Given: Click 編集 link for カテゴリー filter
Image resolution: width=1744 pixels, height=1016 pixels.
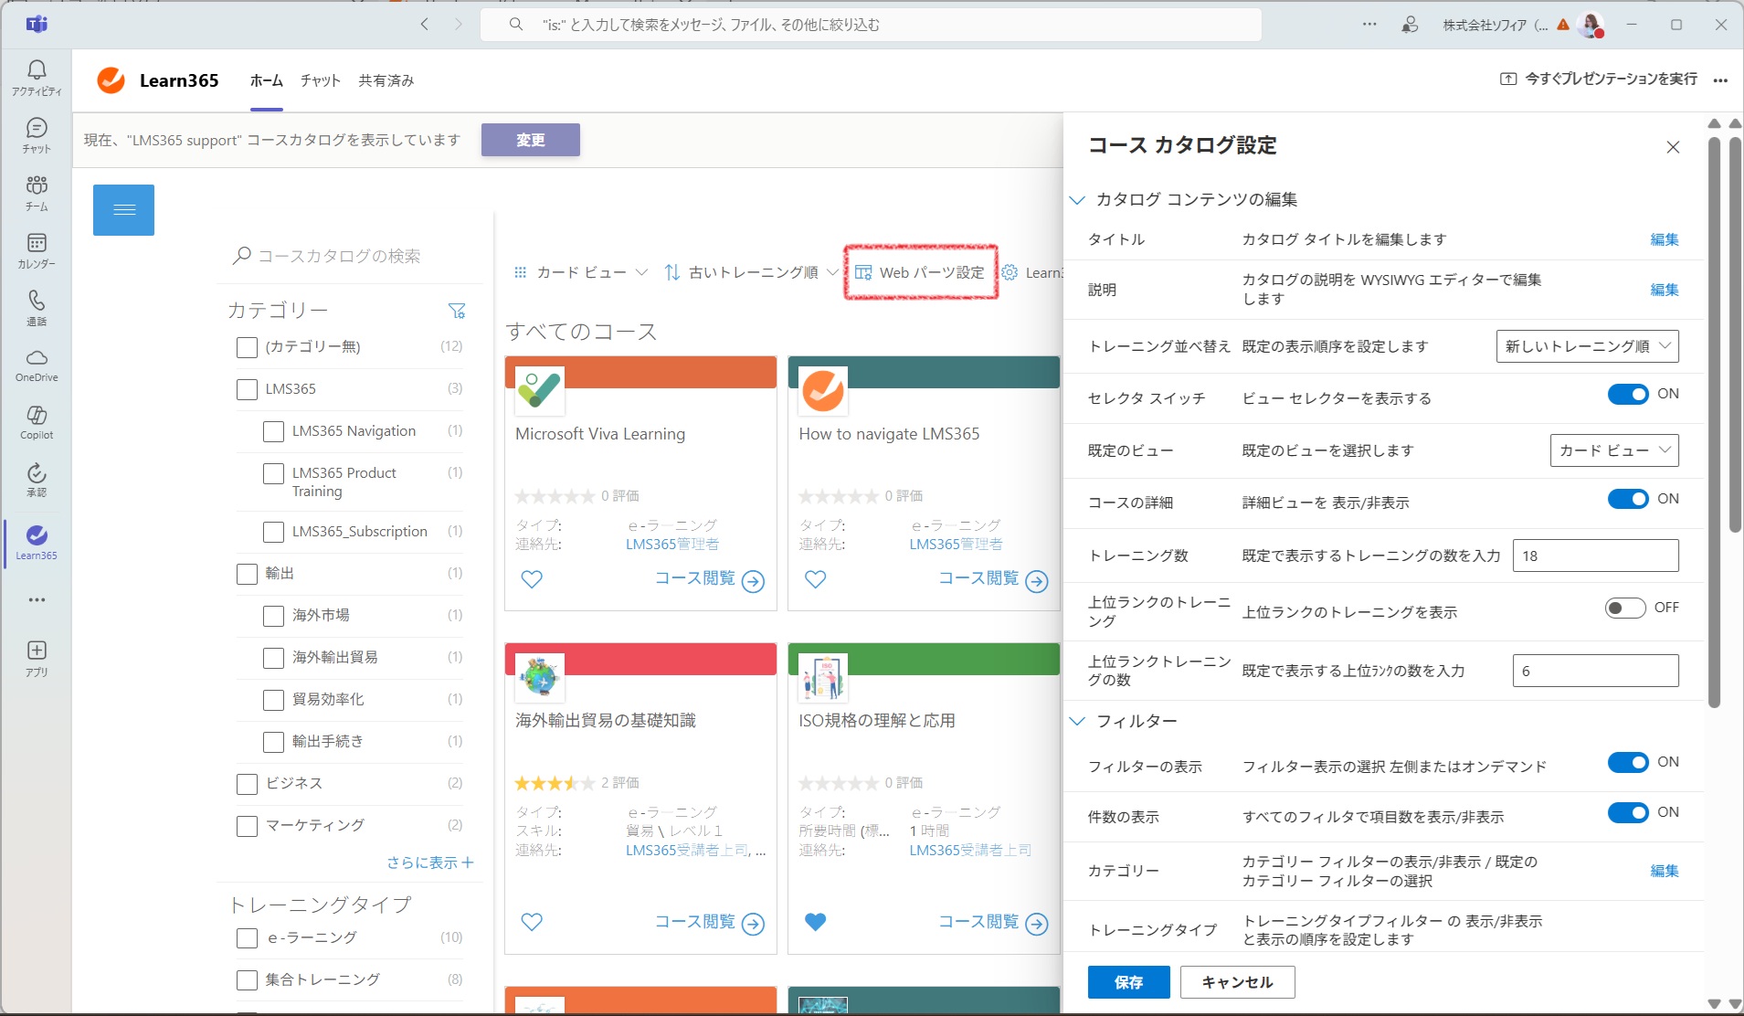Looking at the screenshot, I should (x=1665, y=871).
